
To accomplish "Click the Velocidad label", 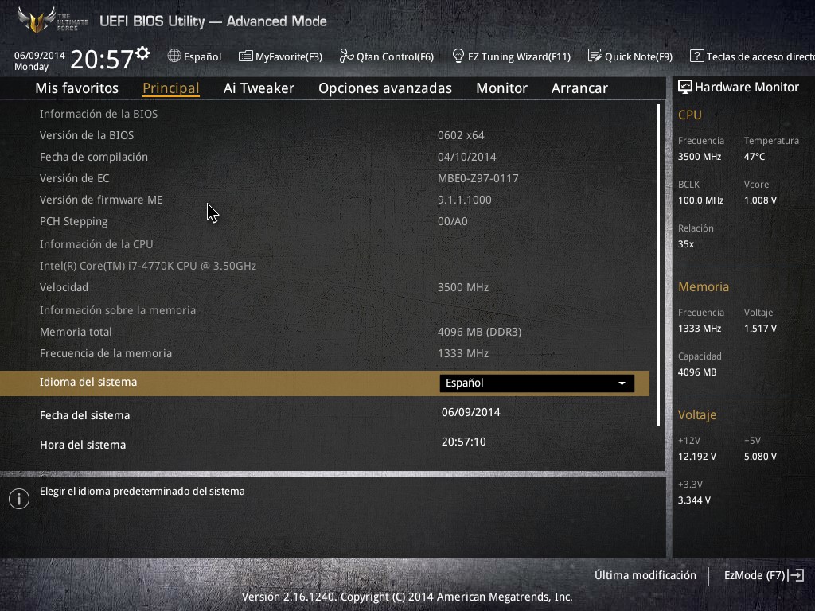I will (64, 287).
